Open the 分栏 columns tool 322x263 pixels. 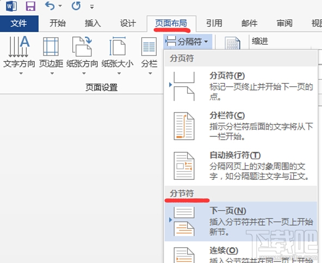149,55
